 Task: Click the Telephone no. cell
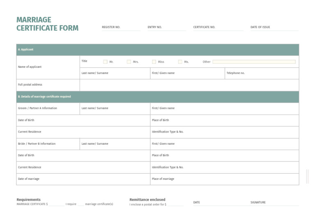pos(262,73)
